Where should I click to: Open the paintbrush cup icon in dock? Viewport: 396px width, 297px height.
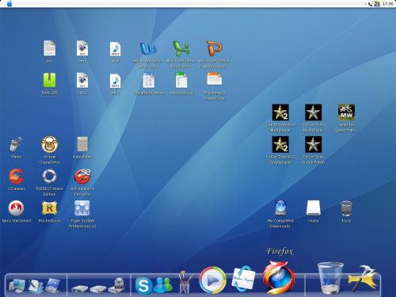tap(185, 283)
